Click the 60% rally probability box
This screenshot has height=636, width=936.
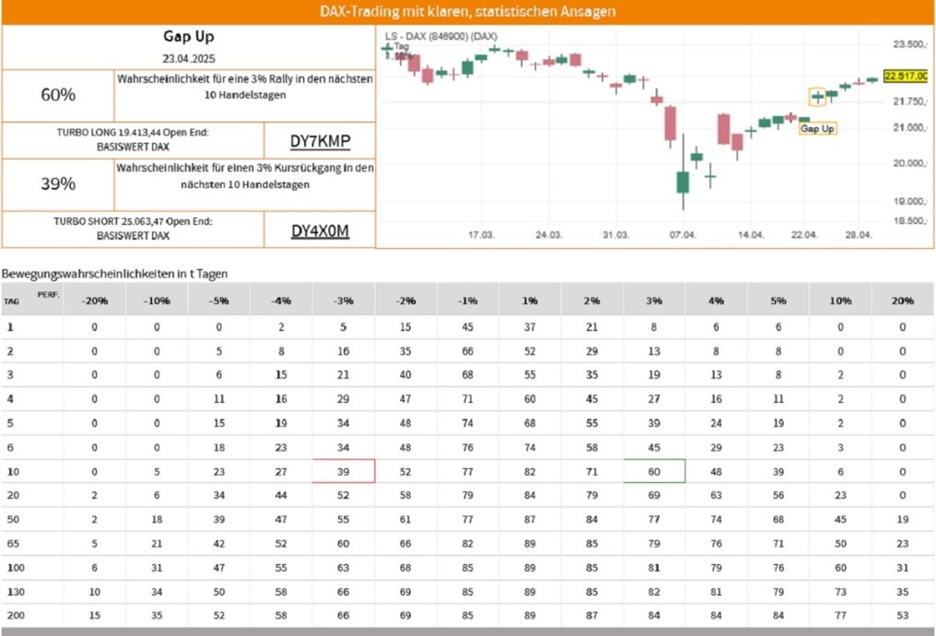tap(58, 96)
